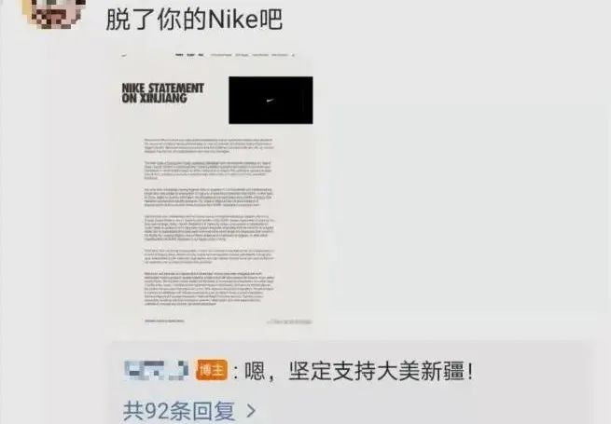Click the NIKE STATEMENT ON XINJIANG heading
The image size is (611, 424).
162,93
